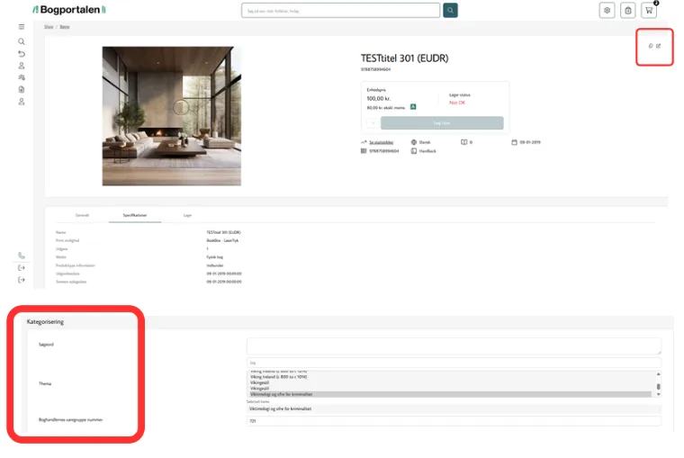
Task: Click the edit pencil icon at top right
Action: (658, 46)
